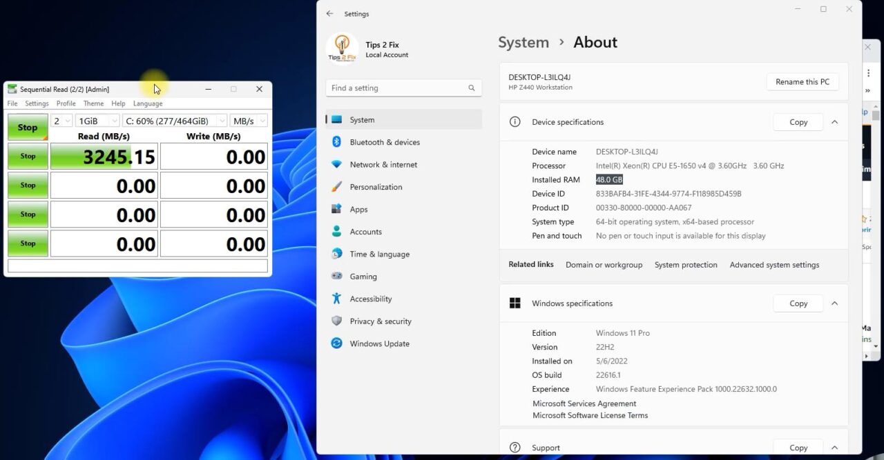Click the Settings back arrow
The width and height of the screenshot is (884, 460).
(329, 14)
